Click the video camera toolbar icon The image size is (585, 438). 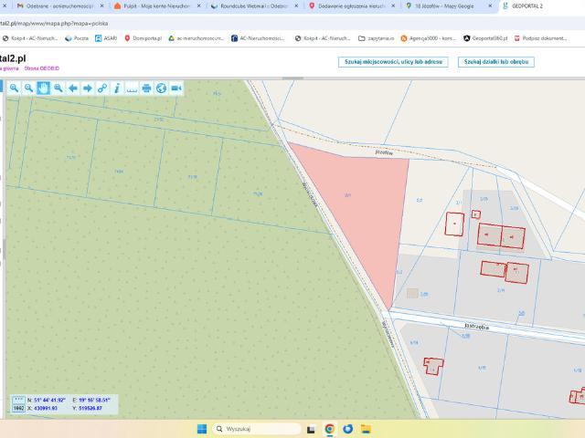click(x=176, y=89)
